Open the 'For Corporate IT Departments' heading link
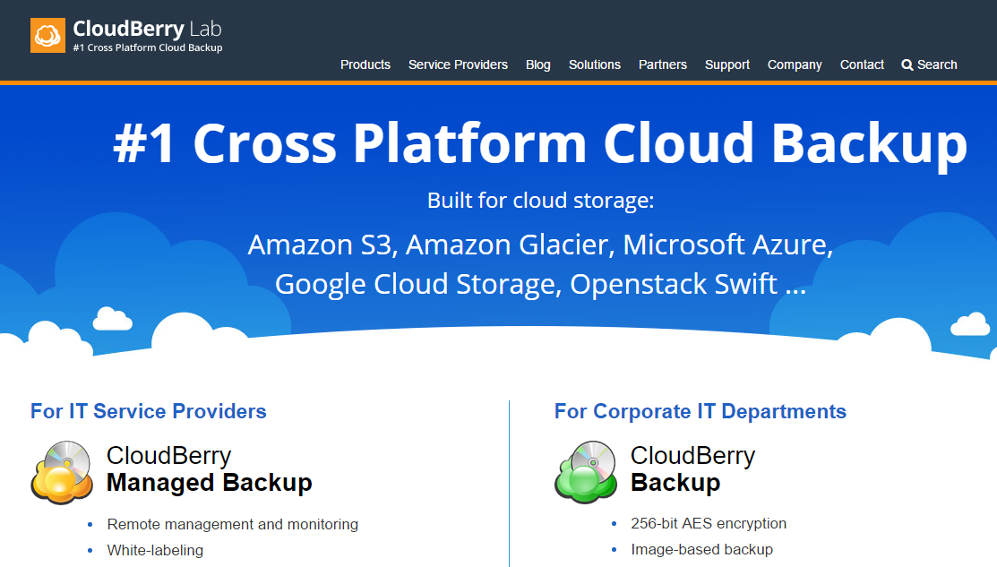The width and height of the screenshot is (997, 567). 700,411
